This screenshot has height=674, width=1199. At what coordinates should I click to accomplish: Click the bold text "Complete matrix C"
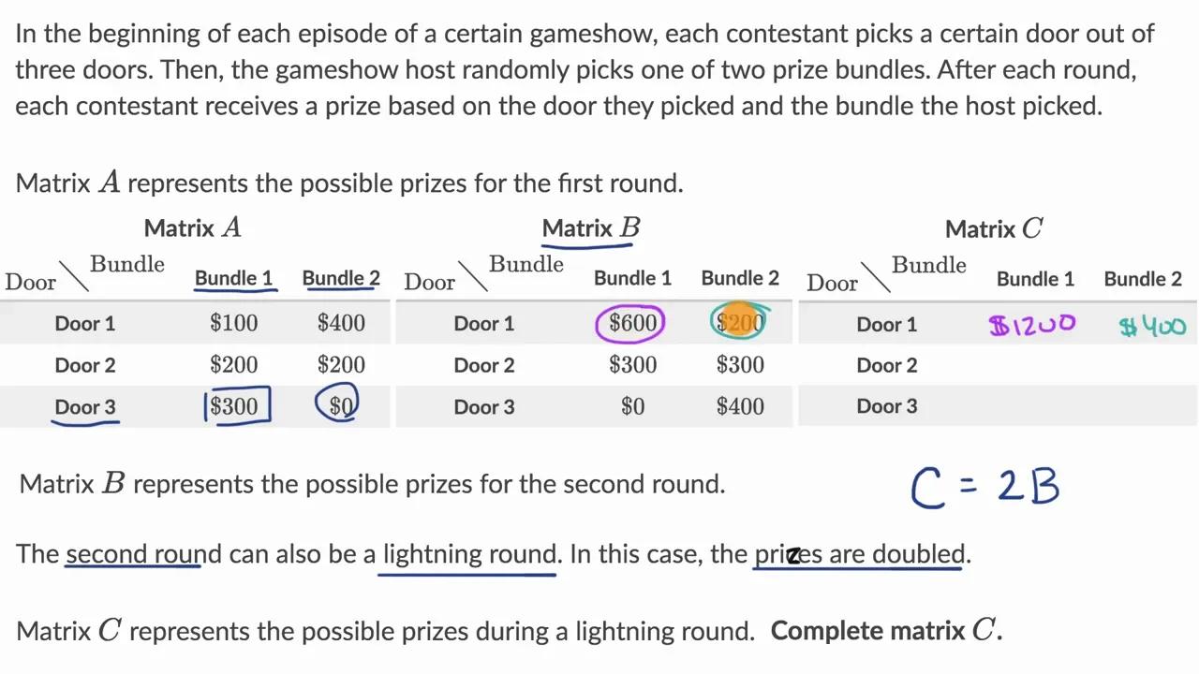886,630
